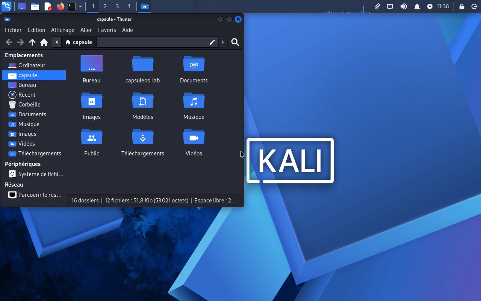Viewport: 481px width, 301px height.
Task: Open the Fichier menu
Action: [13, 30]
